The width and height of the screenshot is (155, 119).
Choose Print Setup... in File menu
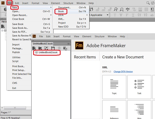tap(19, 70)
